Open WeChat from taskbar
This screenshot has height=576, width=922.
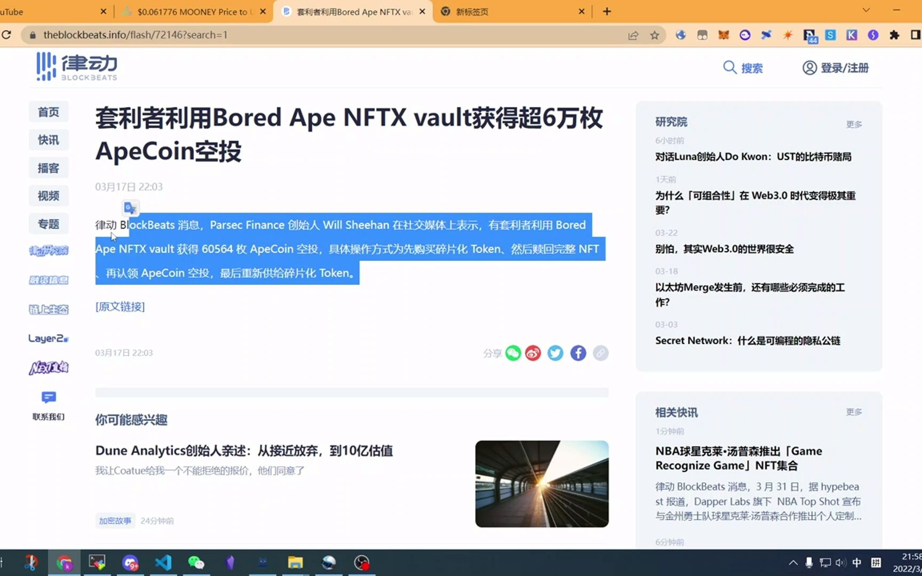[196, 563]
